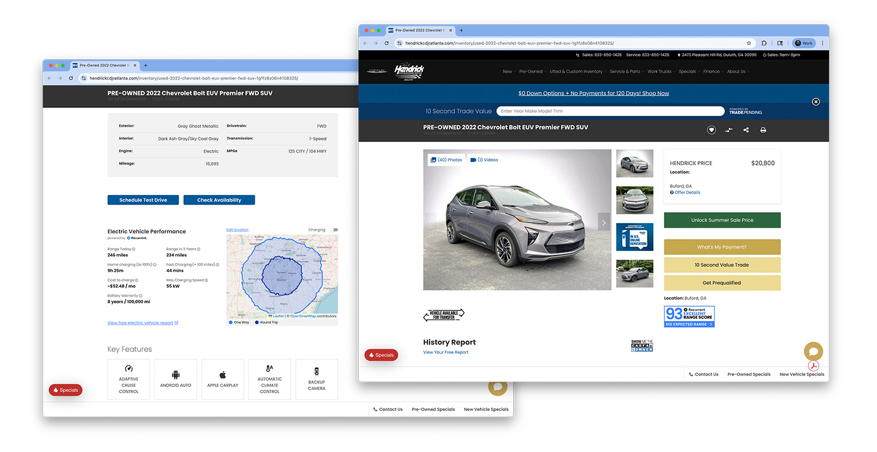Select the first car thumbnail in gallery
Viewport: 877px width, 452px height.
click(x=634, y=164)
